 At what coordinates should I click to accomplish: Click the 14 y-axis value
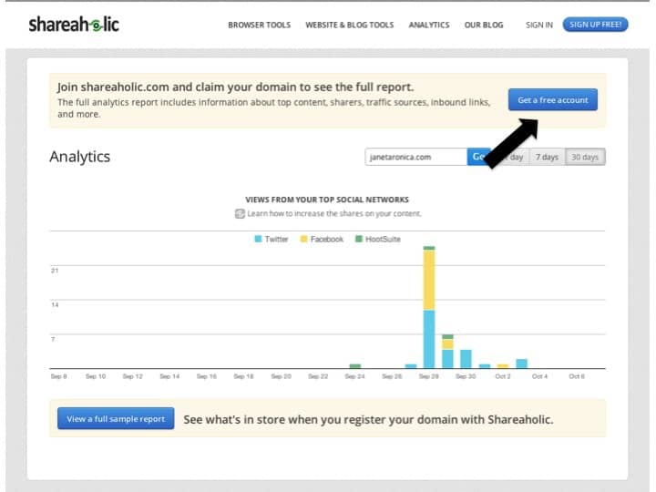pos(55,305)
